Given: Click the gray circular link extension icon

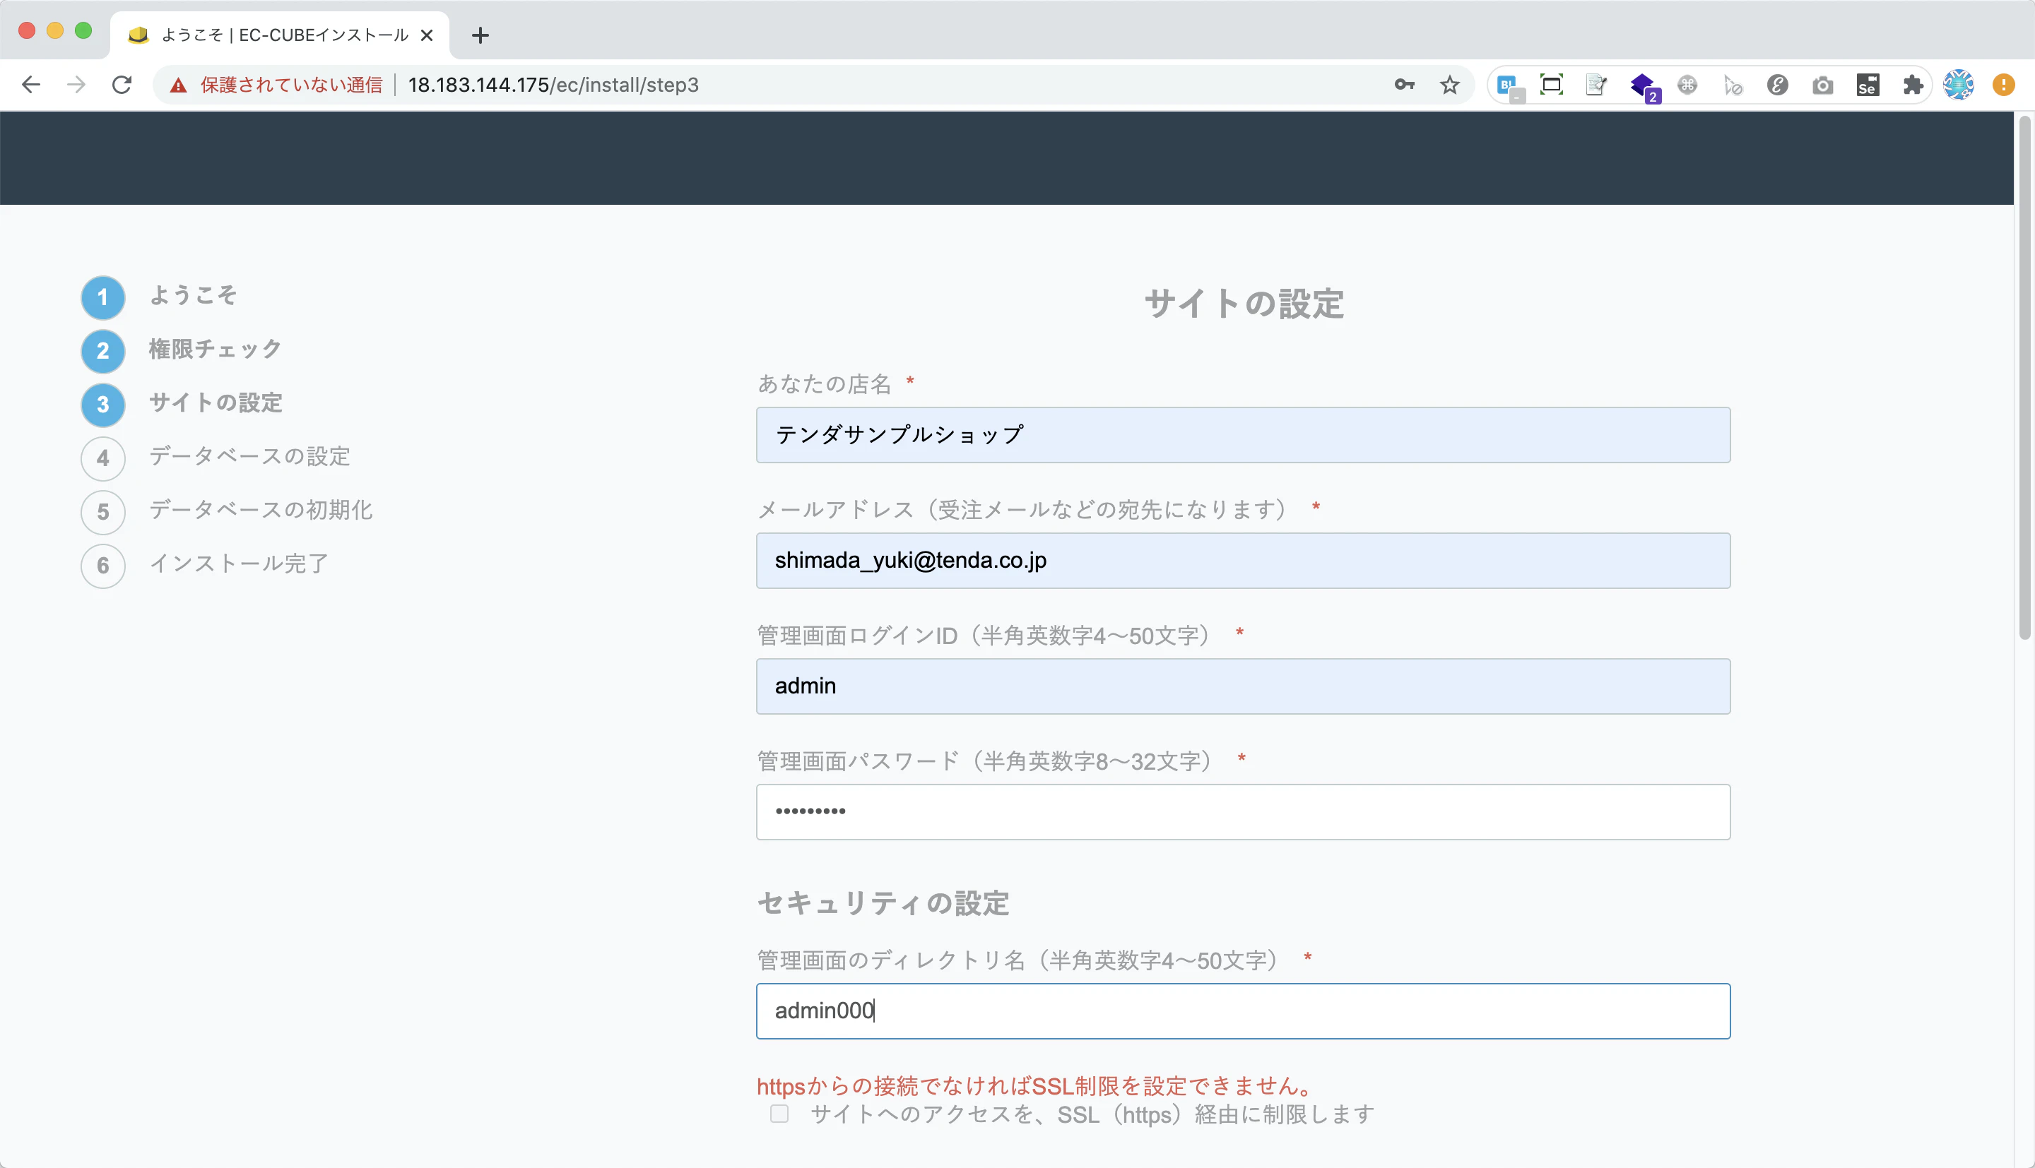Looking at the screenshot, I should [x=1777, y=85].
